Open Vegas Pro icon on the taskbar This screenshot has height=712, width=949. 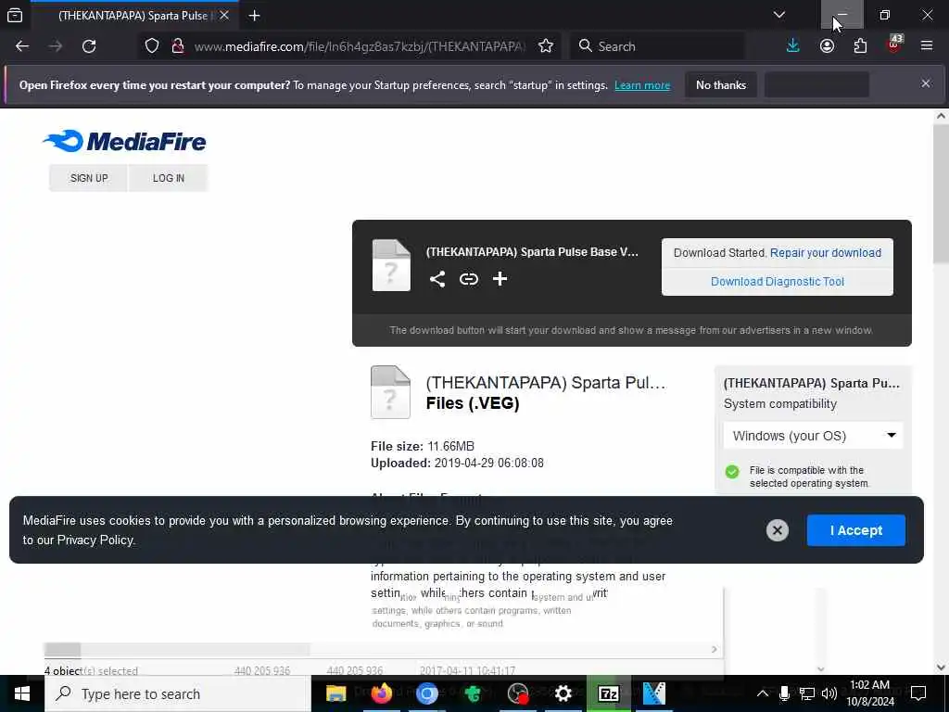tap(653, 693)
